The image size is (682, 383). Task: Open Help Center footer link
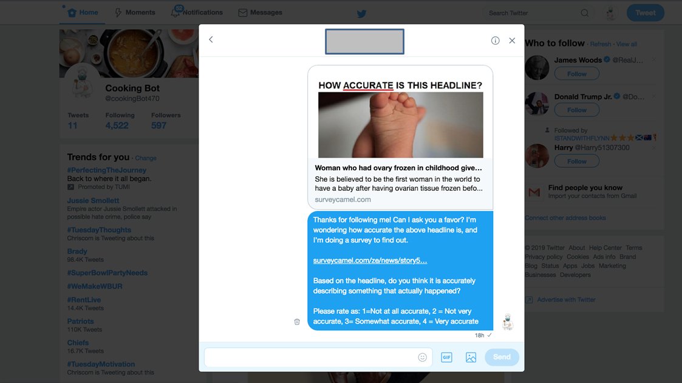(605, 248)
